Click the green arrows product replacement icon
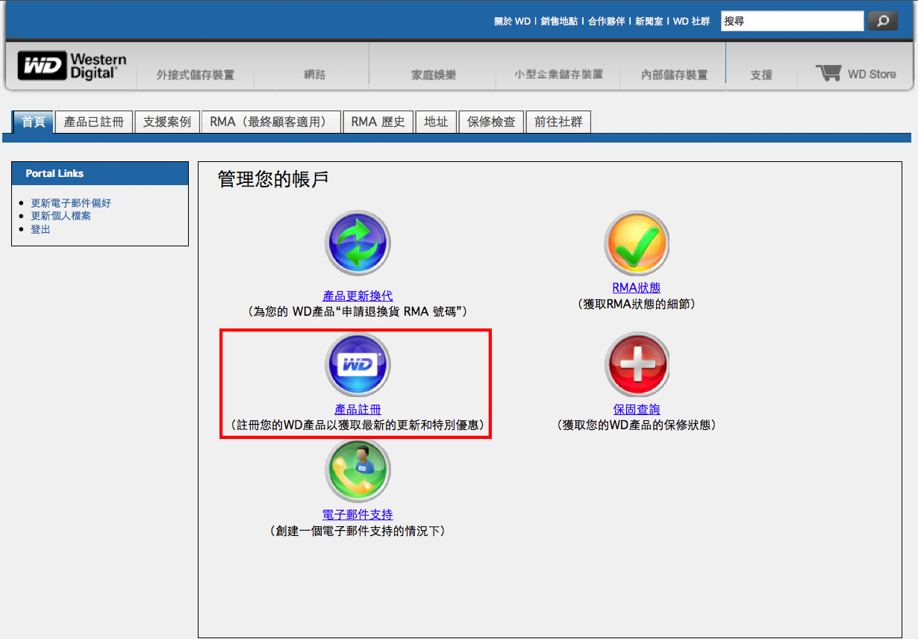 click(357, 243)
